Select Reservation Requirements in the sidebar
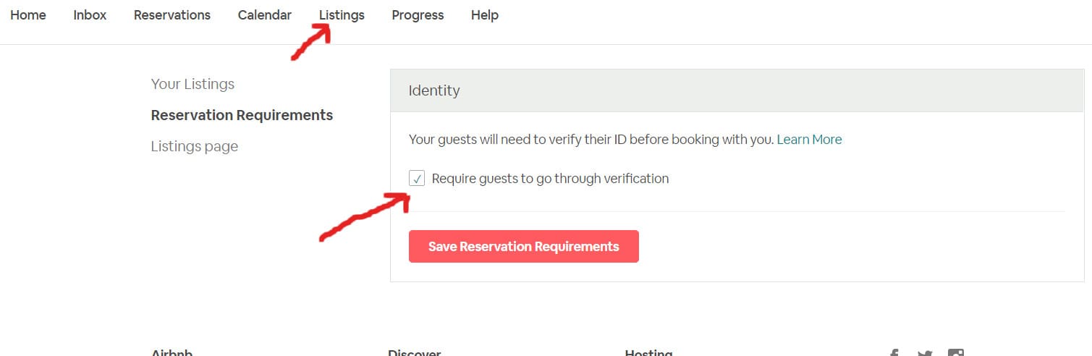 point(242,115)
